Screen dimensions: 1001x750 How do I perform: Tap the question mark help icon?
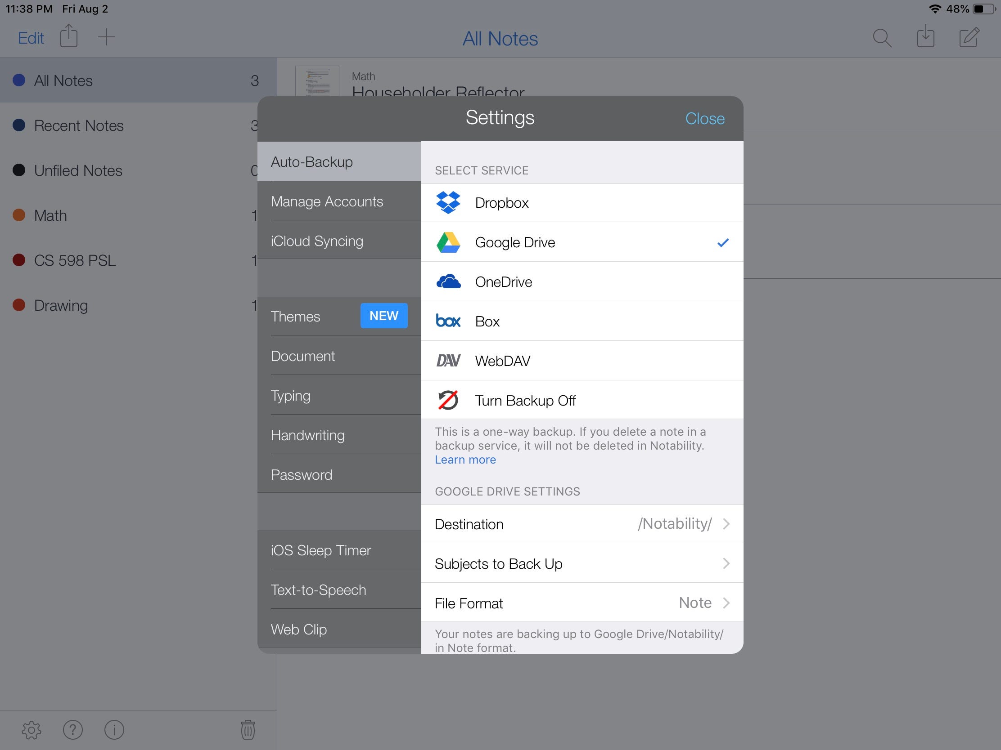point(73,730)
